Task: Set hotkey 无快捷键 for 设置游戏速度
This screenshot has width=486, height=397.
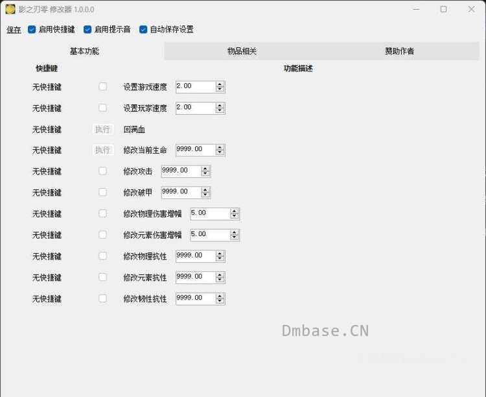Action: (47, 87)
